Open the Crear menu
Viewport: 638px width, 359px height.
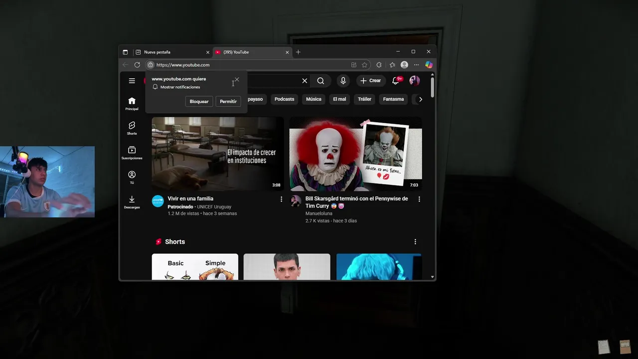(x=370, y=81)
